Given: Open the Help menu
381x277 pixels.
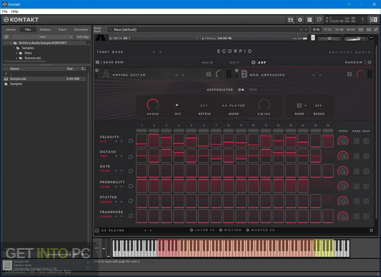Looking at the screenshot, I should click(15, 11).
